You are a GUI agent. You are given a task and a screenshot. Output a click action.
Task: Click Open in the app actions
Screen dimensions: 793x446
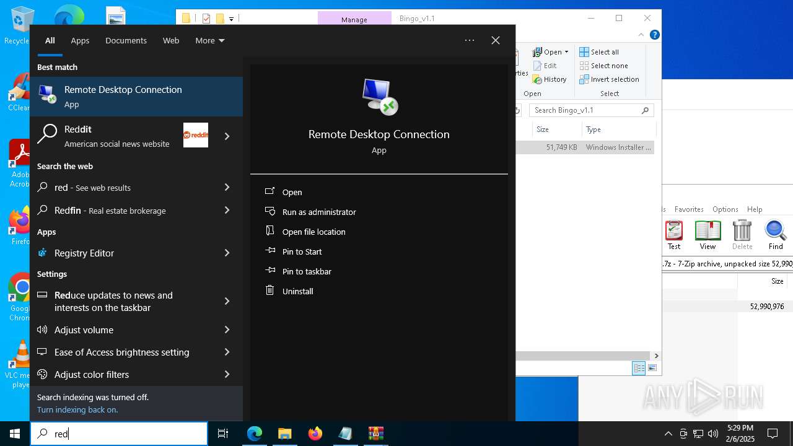[x=292, y=192]
